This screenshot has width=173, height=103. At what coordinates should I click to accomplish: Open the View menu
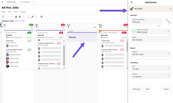[x=4, y=12]
